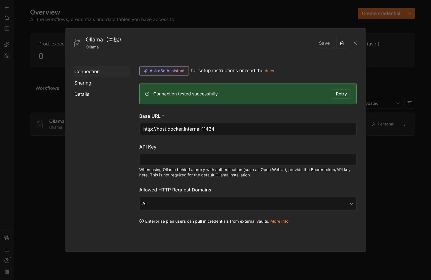Click the info icon beside Enterprise plan note
The image size is (431, 280).
[x=141, y=221]
